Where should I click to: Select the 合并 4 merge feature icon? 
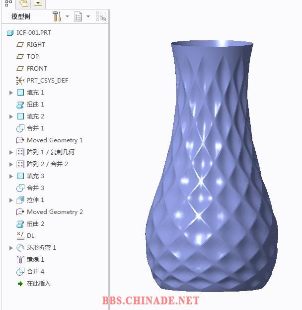[x=20, y=272]
